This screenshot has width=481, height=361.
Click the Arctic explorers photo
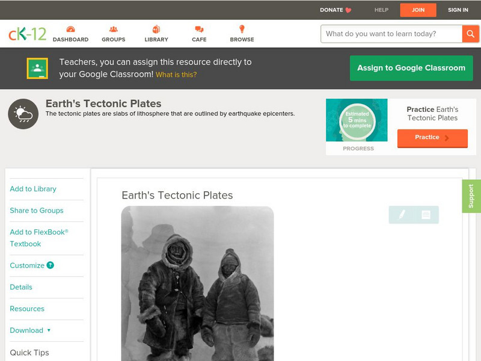pos(198,283)
